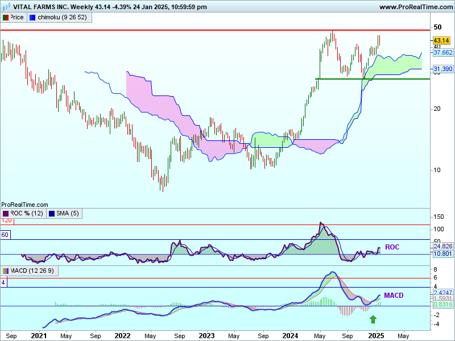Click the candlestick chart icon beside the title

click(x=7, y=7)
